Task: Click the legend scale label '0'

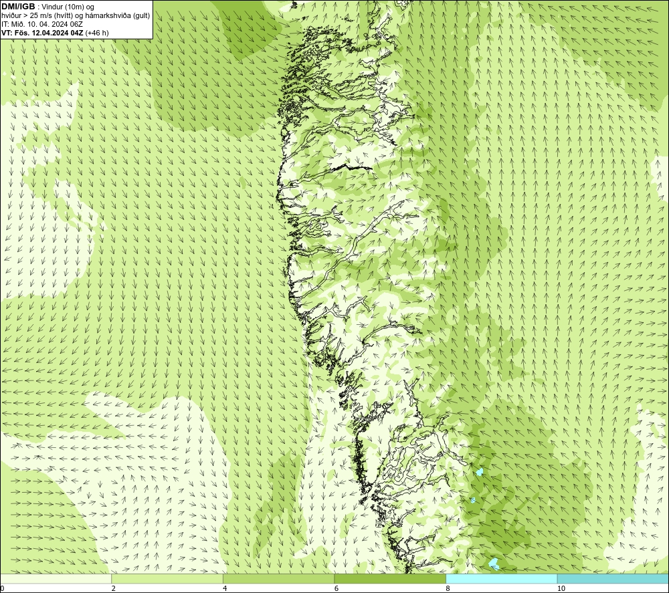Action: 2,588
